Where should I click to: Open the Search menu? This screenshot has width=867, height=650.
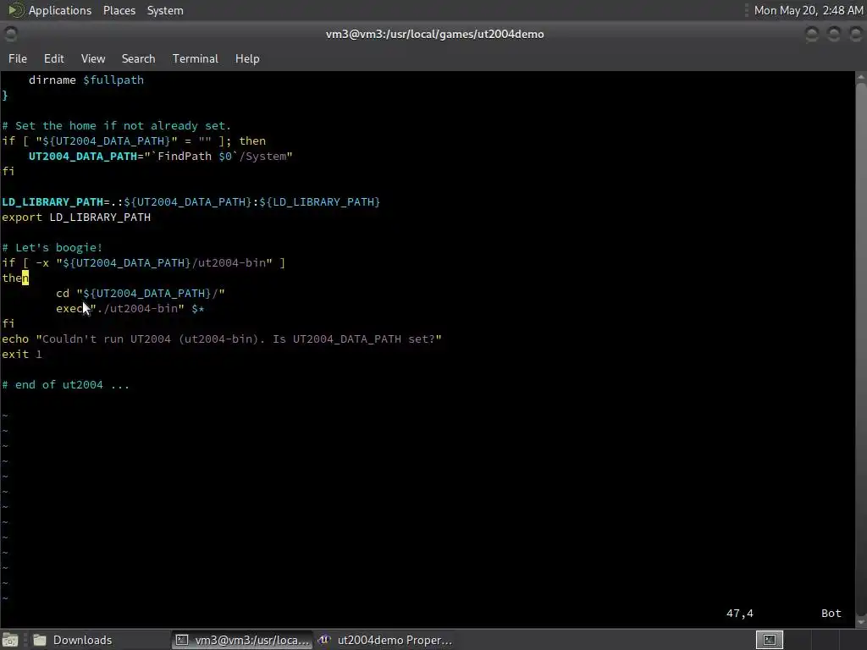coord(138,58)
